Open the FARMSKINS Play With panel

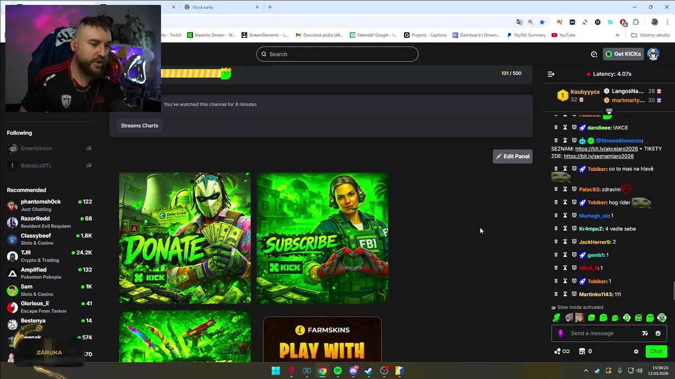(322, 340)
